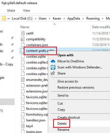Click the OneDrive cloud icon
110x133 pixels.
click(53, 61)
